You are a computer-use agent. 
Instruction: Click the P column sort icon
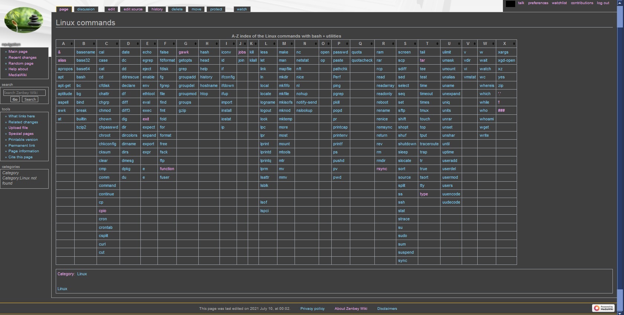click(347, 44)
